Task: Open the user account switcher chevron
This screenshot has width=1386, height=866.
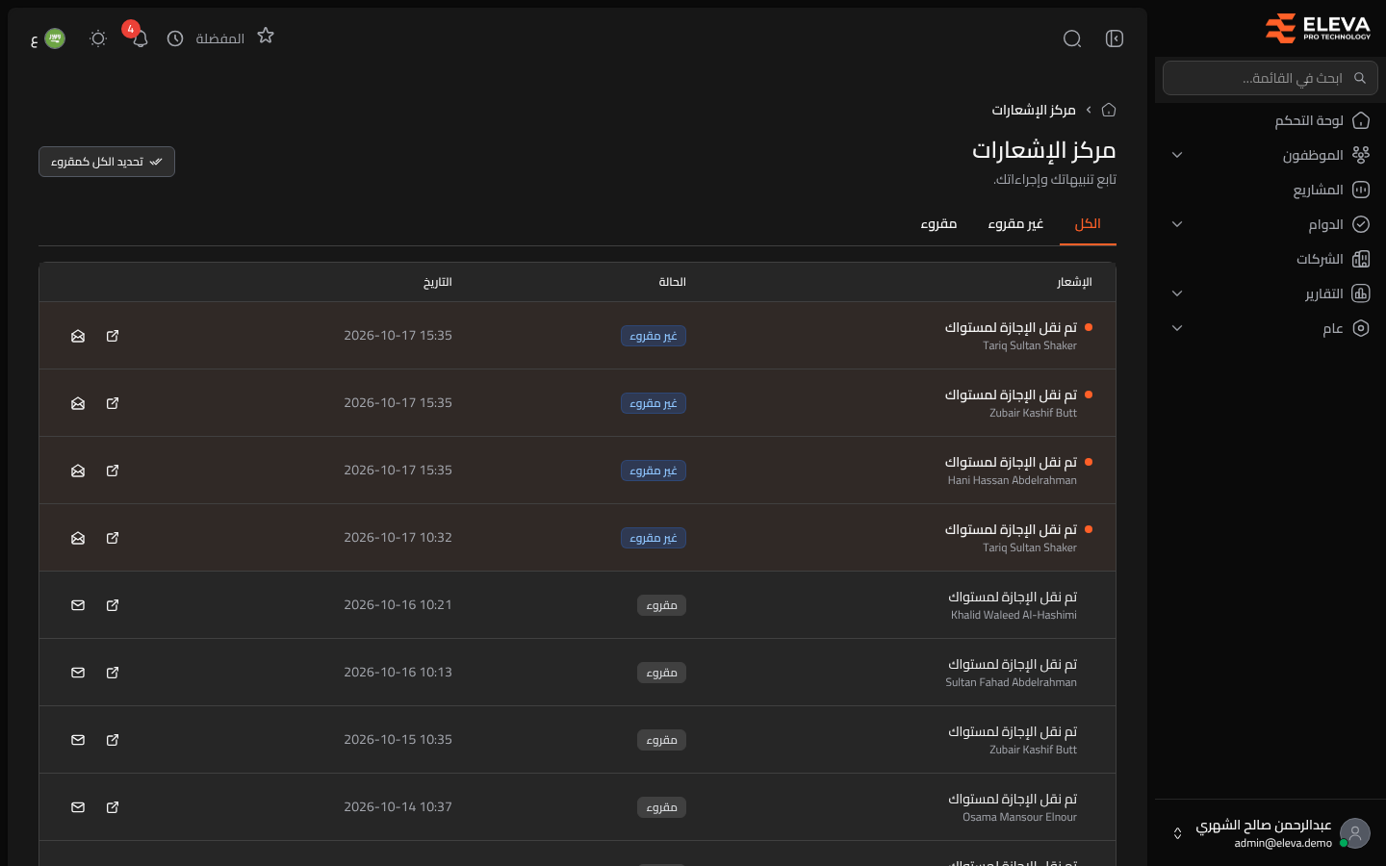Action: pos(1177,833)
